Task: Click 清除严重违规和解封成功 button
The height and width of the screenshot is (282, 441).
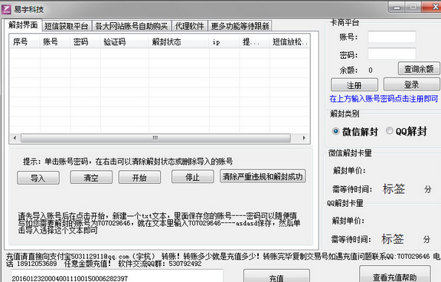Action: tap(263, 176)
